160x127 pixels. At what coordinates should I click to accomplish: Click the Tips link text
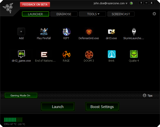150,96
